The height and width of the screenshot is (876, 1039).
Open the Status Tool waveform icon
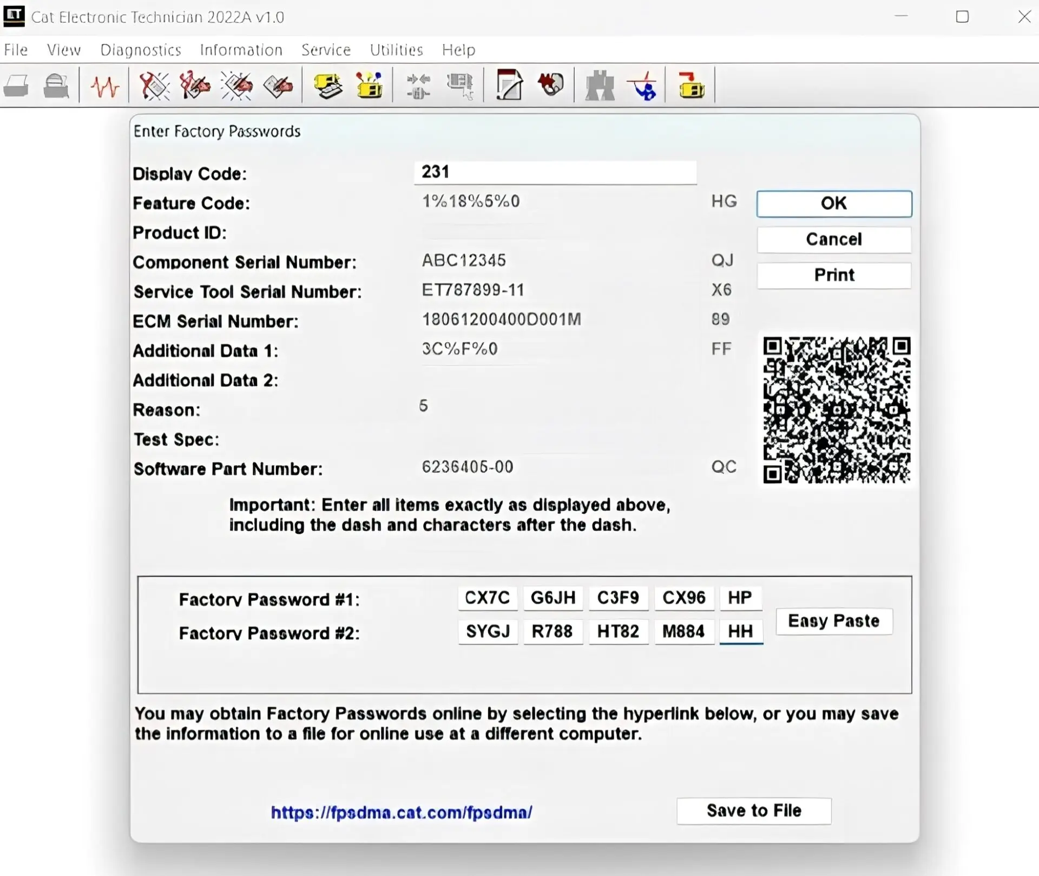[104, 86]
